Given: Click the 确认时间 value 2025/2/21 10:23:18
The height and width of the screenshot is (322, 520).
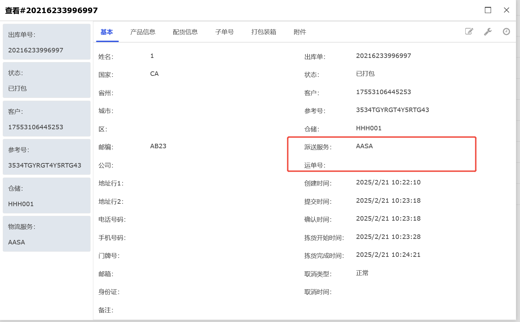Looking at the screenshot, I should point(388,219).
